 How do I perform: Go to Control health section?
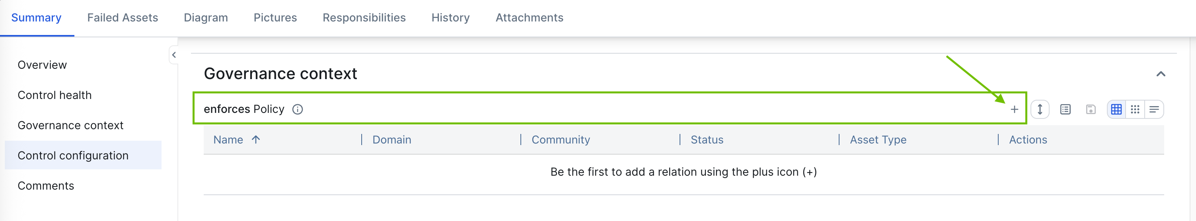(55, 95)
